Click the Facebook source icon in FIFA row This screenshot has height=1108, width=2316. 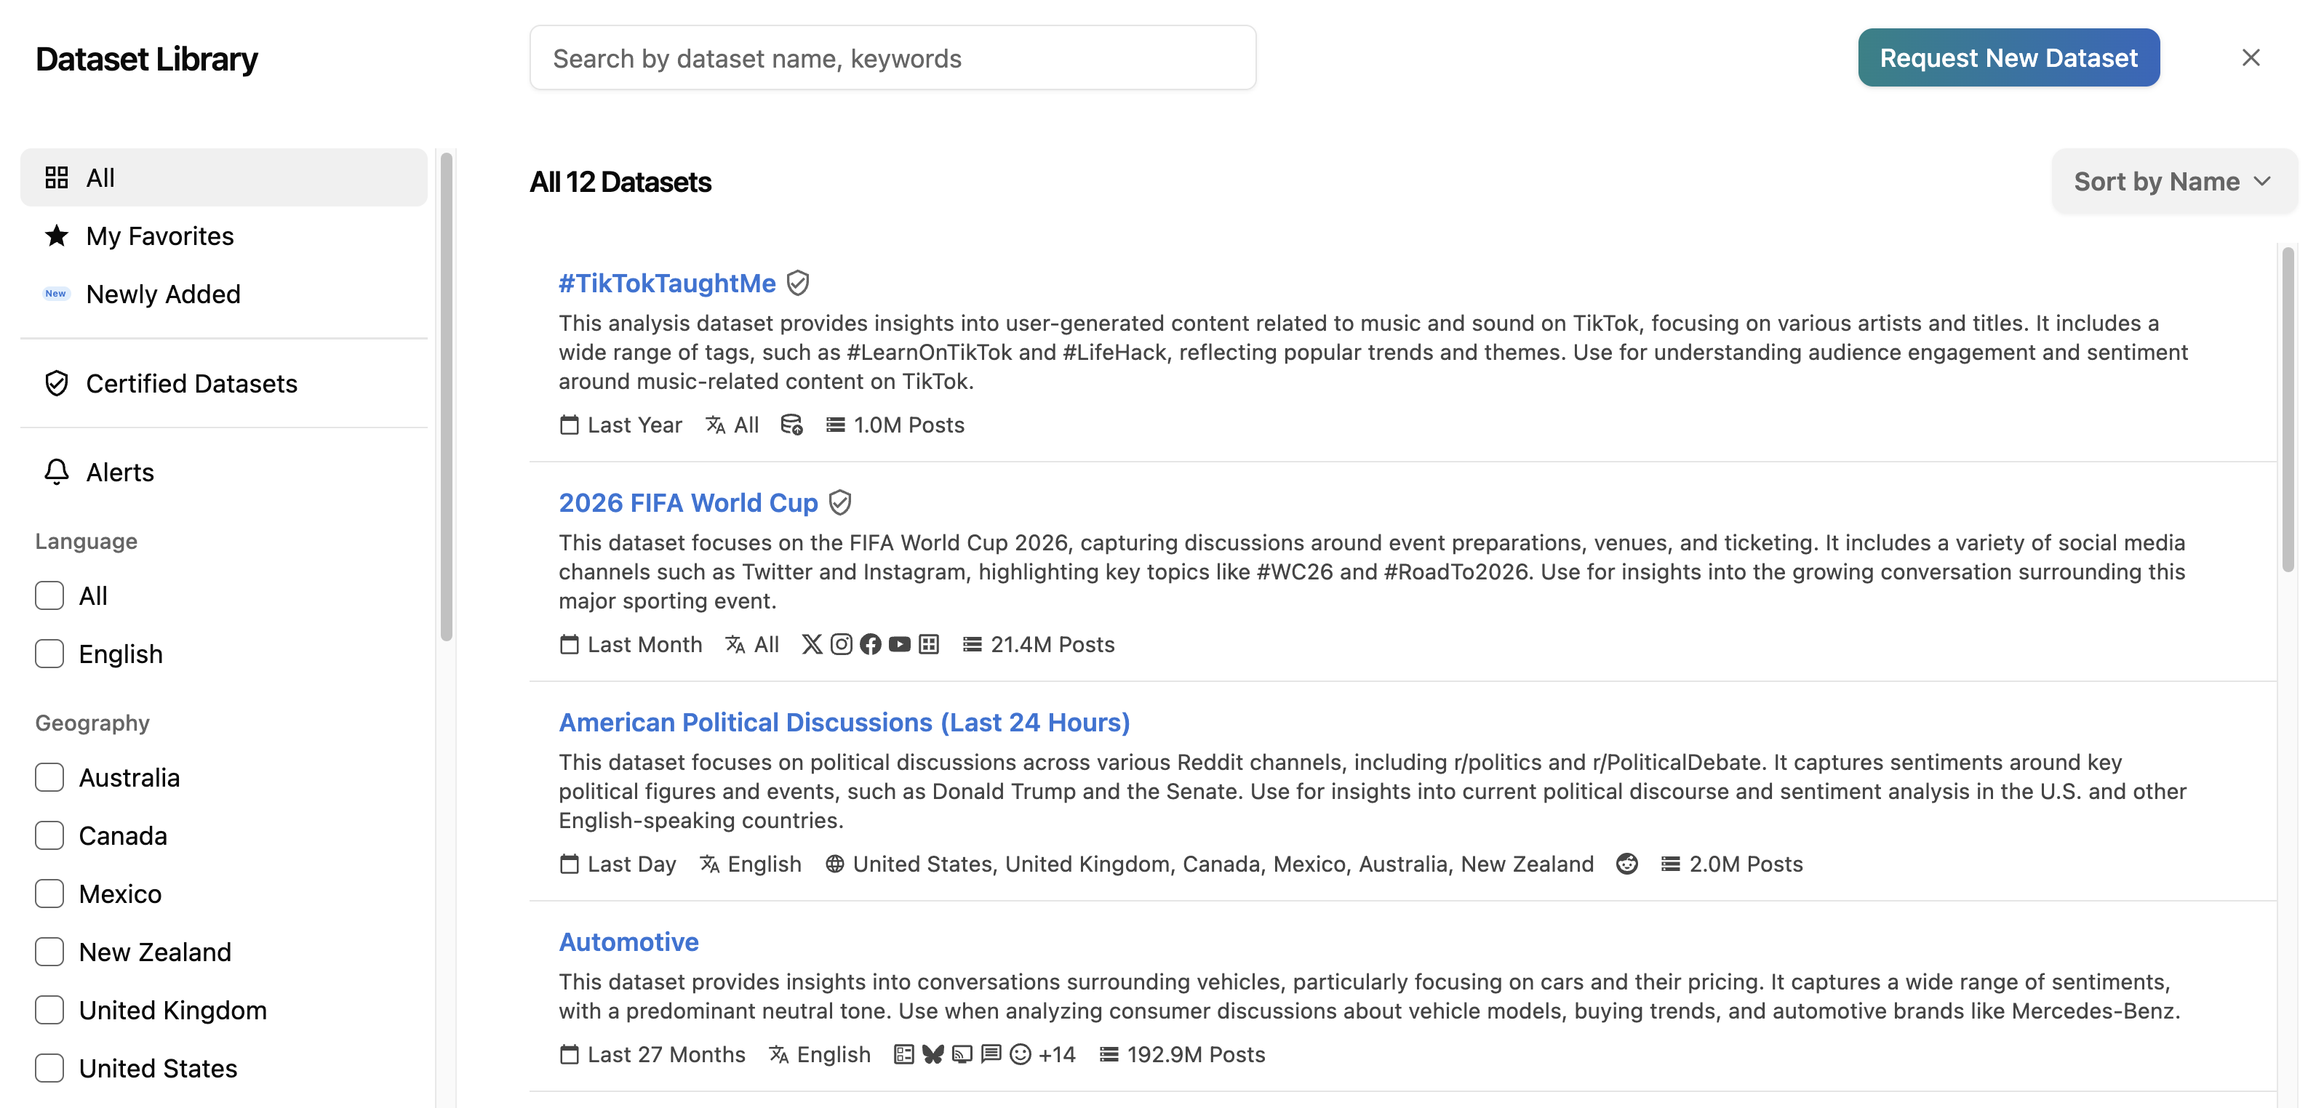(x=870, y=644)
